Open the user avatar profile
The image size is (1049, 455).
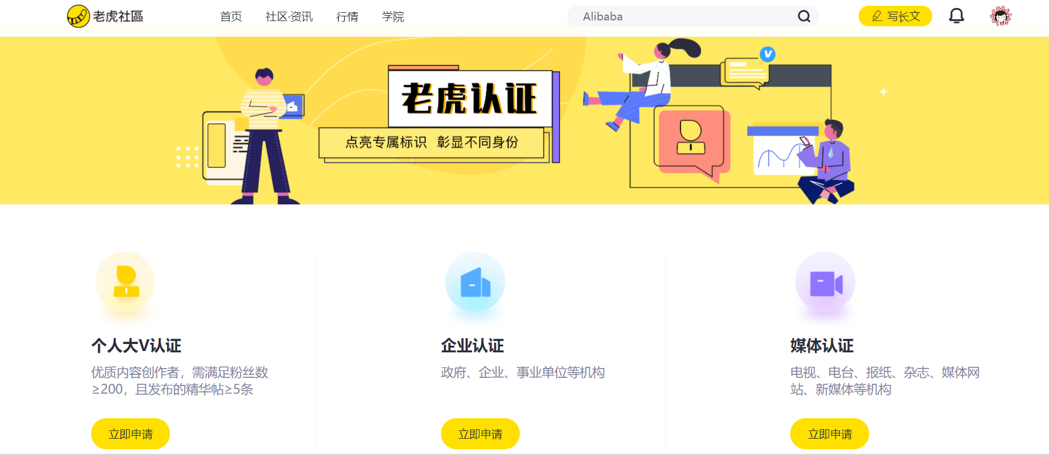[1001, 16]
